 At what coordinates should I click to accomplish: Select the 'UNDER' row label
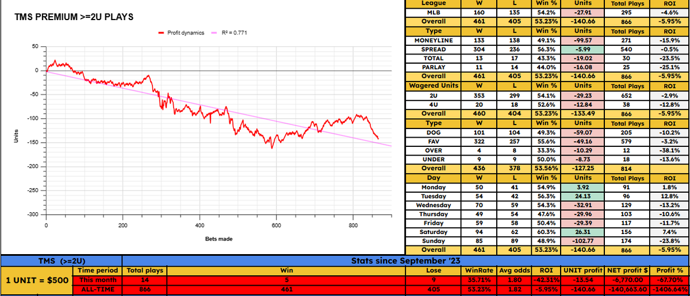click(x=434, y=159)
